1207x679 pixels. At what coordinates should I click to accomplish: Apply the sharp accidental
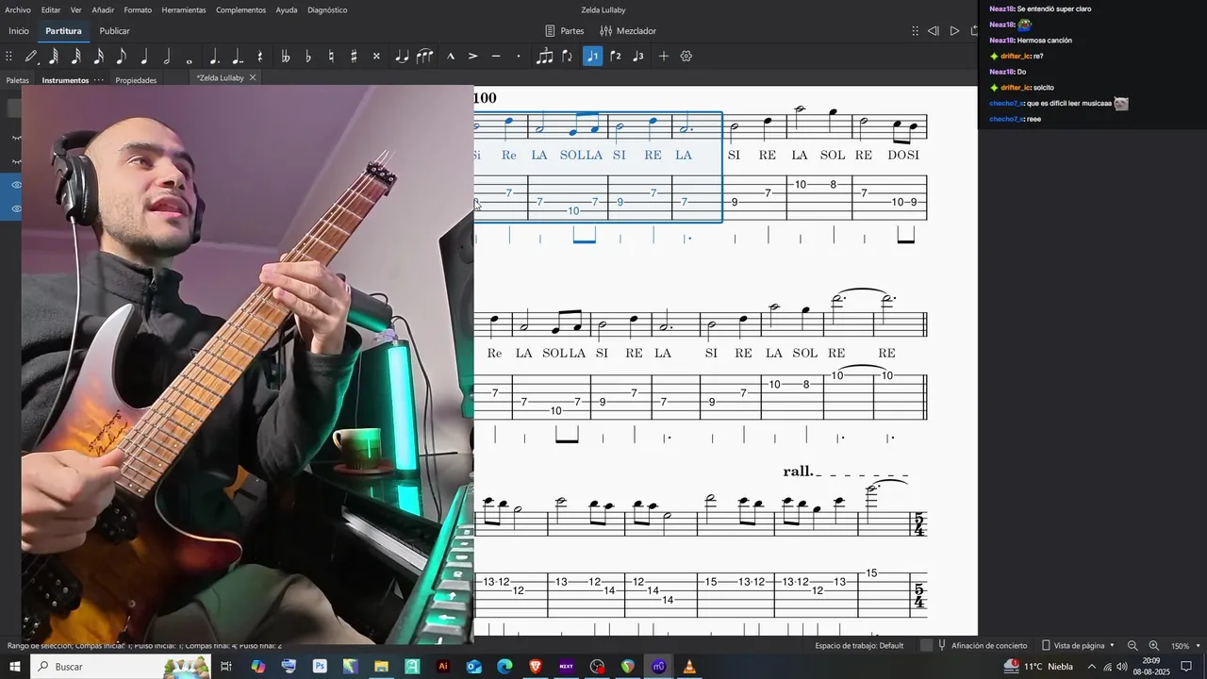click(x=354, y=57)
